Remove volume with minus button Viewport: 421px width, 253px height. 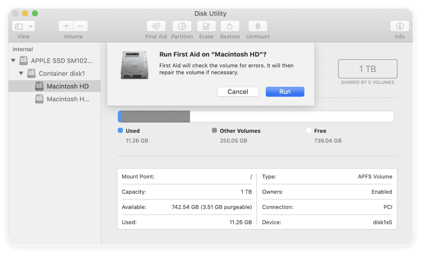pos(80,26)
